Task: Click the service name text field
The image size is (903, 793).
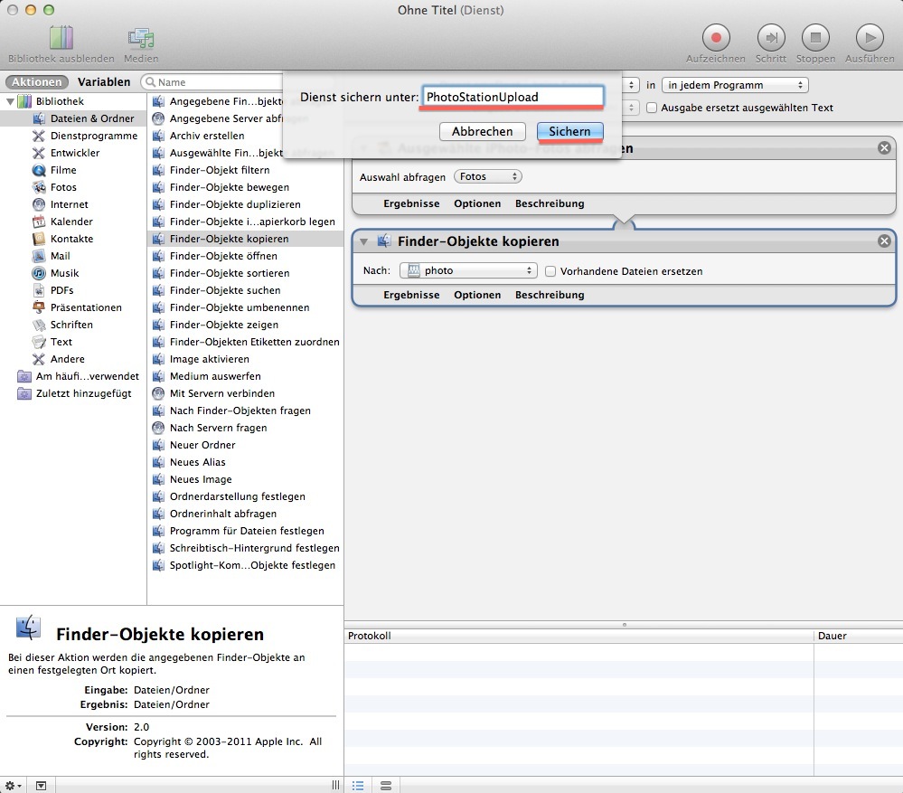Action: coord(512,97)
